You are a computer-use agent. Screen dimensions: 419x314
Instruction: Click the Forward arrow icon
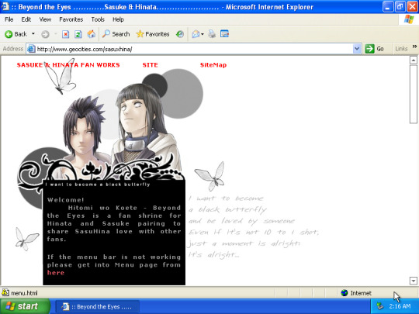click(x=45, y=34)
